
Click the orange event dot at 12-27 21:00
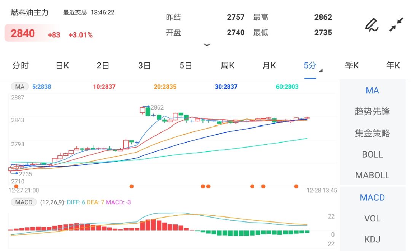pos(16,186)
